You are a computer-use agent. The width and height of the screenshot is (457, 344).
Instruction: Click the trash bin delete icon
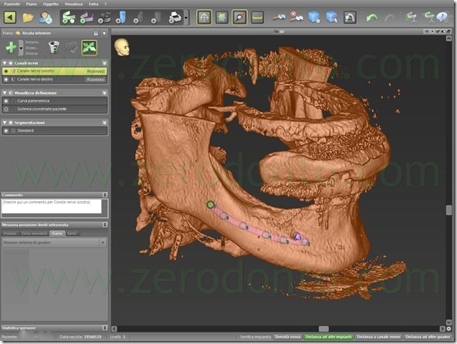(x=54, y=47)
